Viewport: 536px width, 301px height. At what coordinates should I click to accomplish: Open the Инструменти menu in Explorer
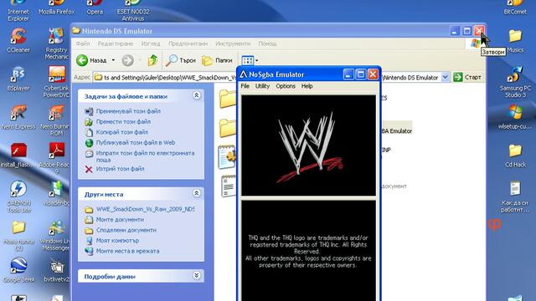[x=233, y=43]
